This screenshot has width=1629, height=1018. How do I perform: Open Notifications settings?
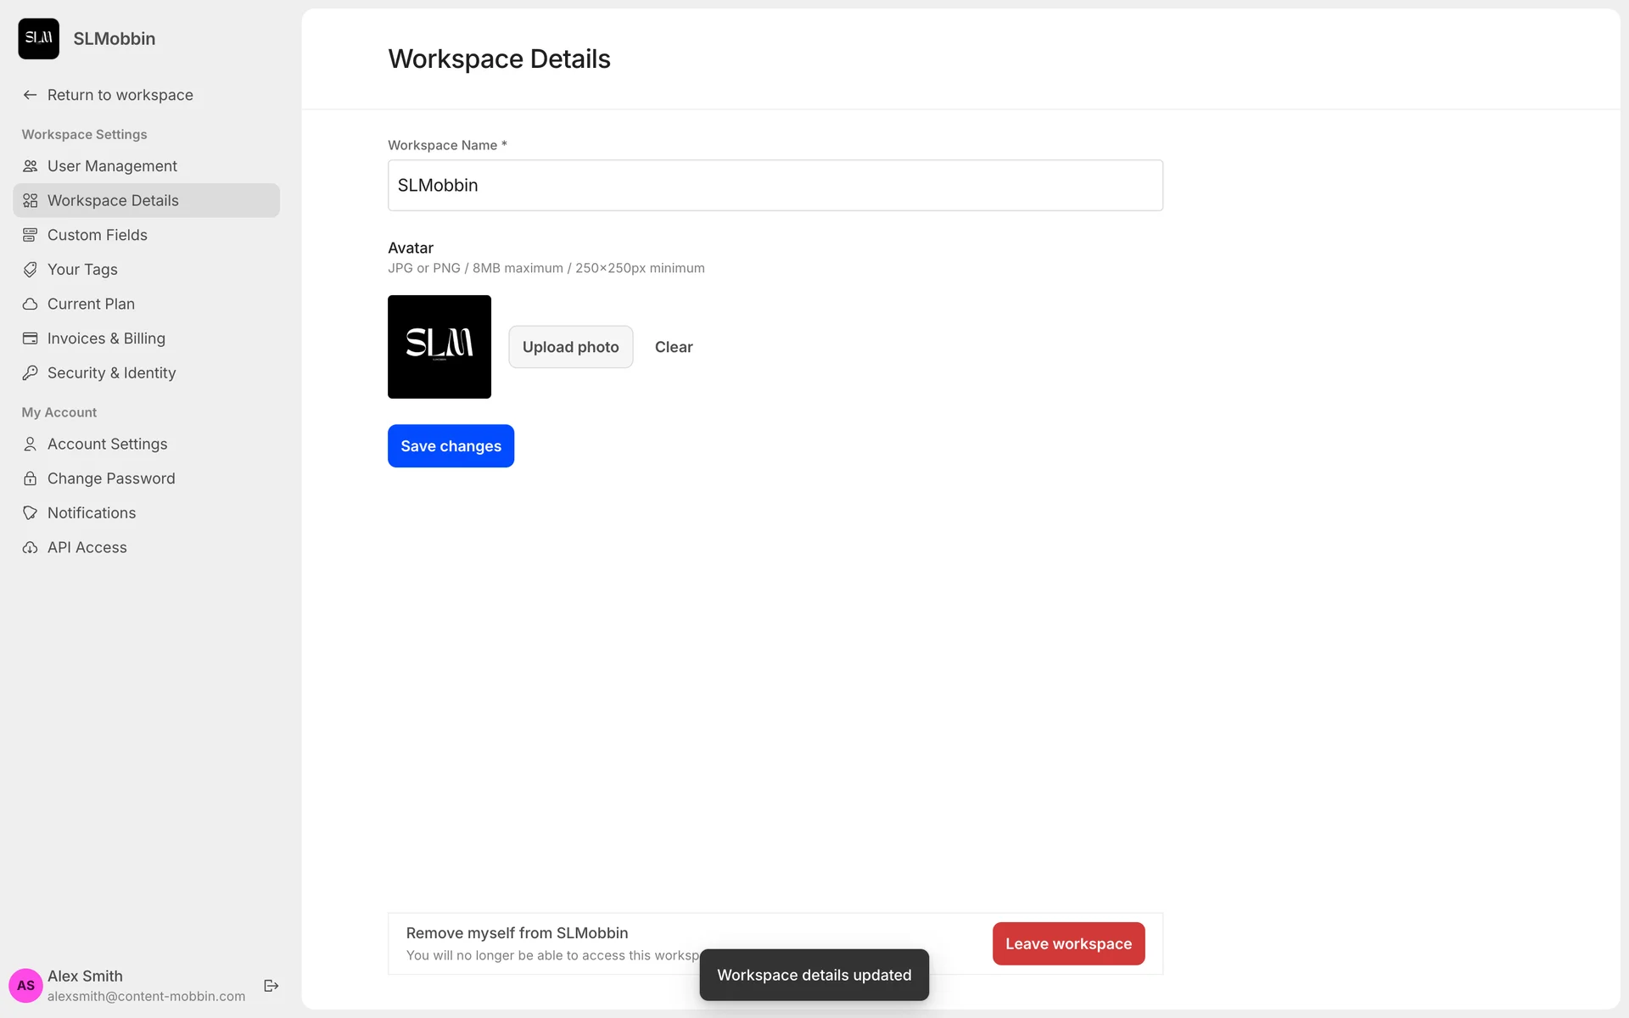click(x=92, y=513)
